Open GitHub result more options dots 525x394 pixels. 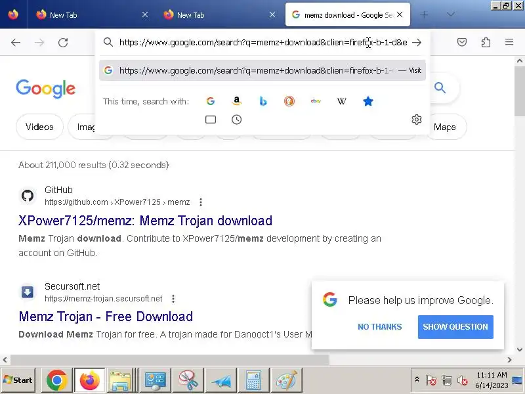201,202
